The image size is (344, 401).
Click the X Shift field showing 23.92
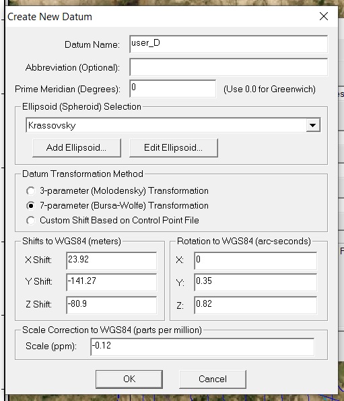(111, 260)
